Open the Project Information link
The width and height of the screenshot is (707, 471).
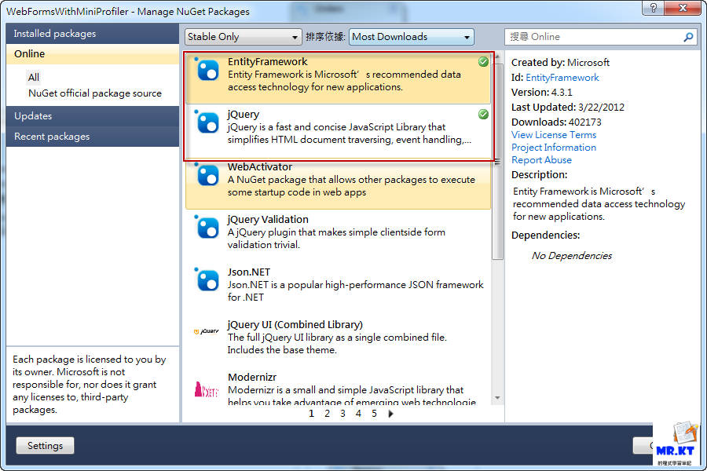[x=554, y=148]
